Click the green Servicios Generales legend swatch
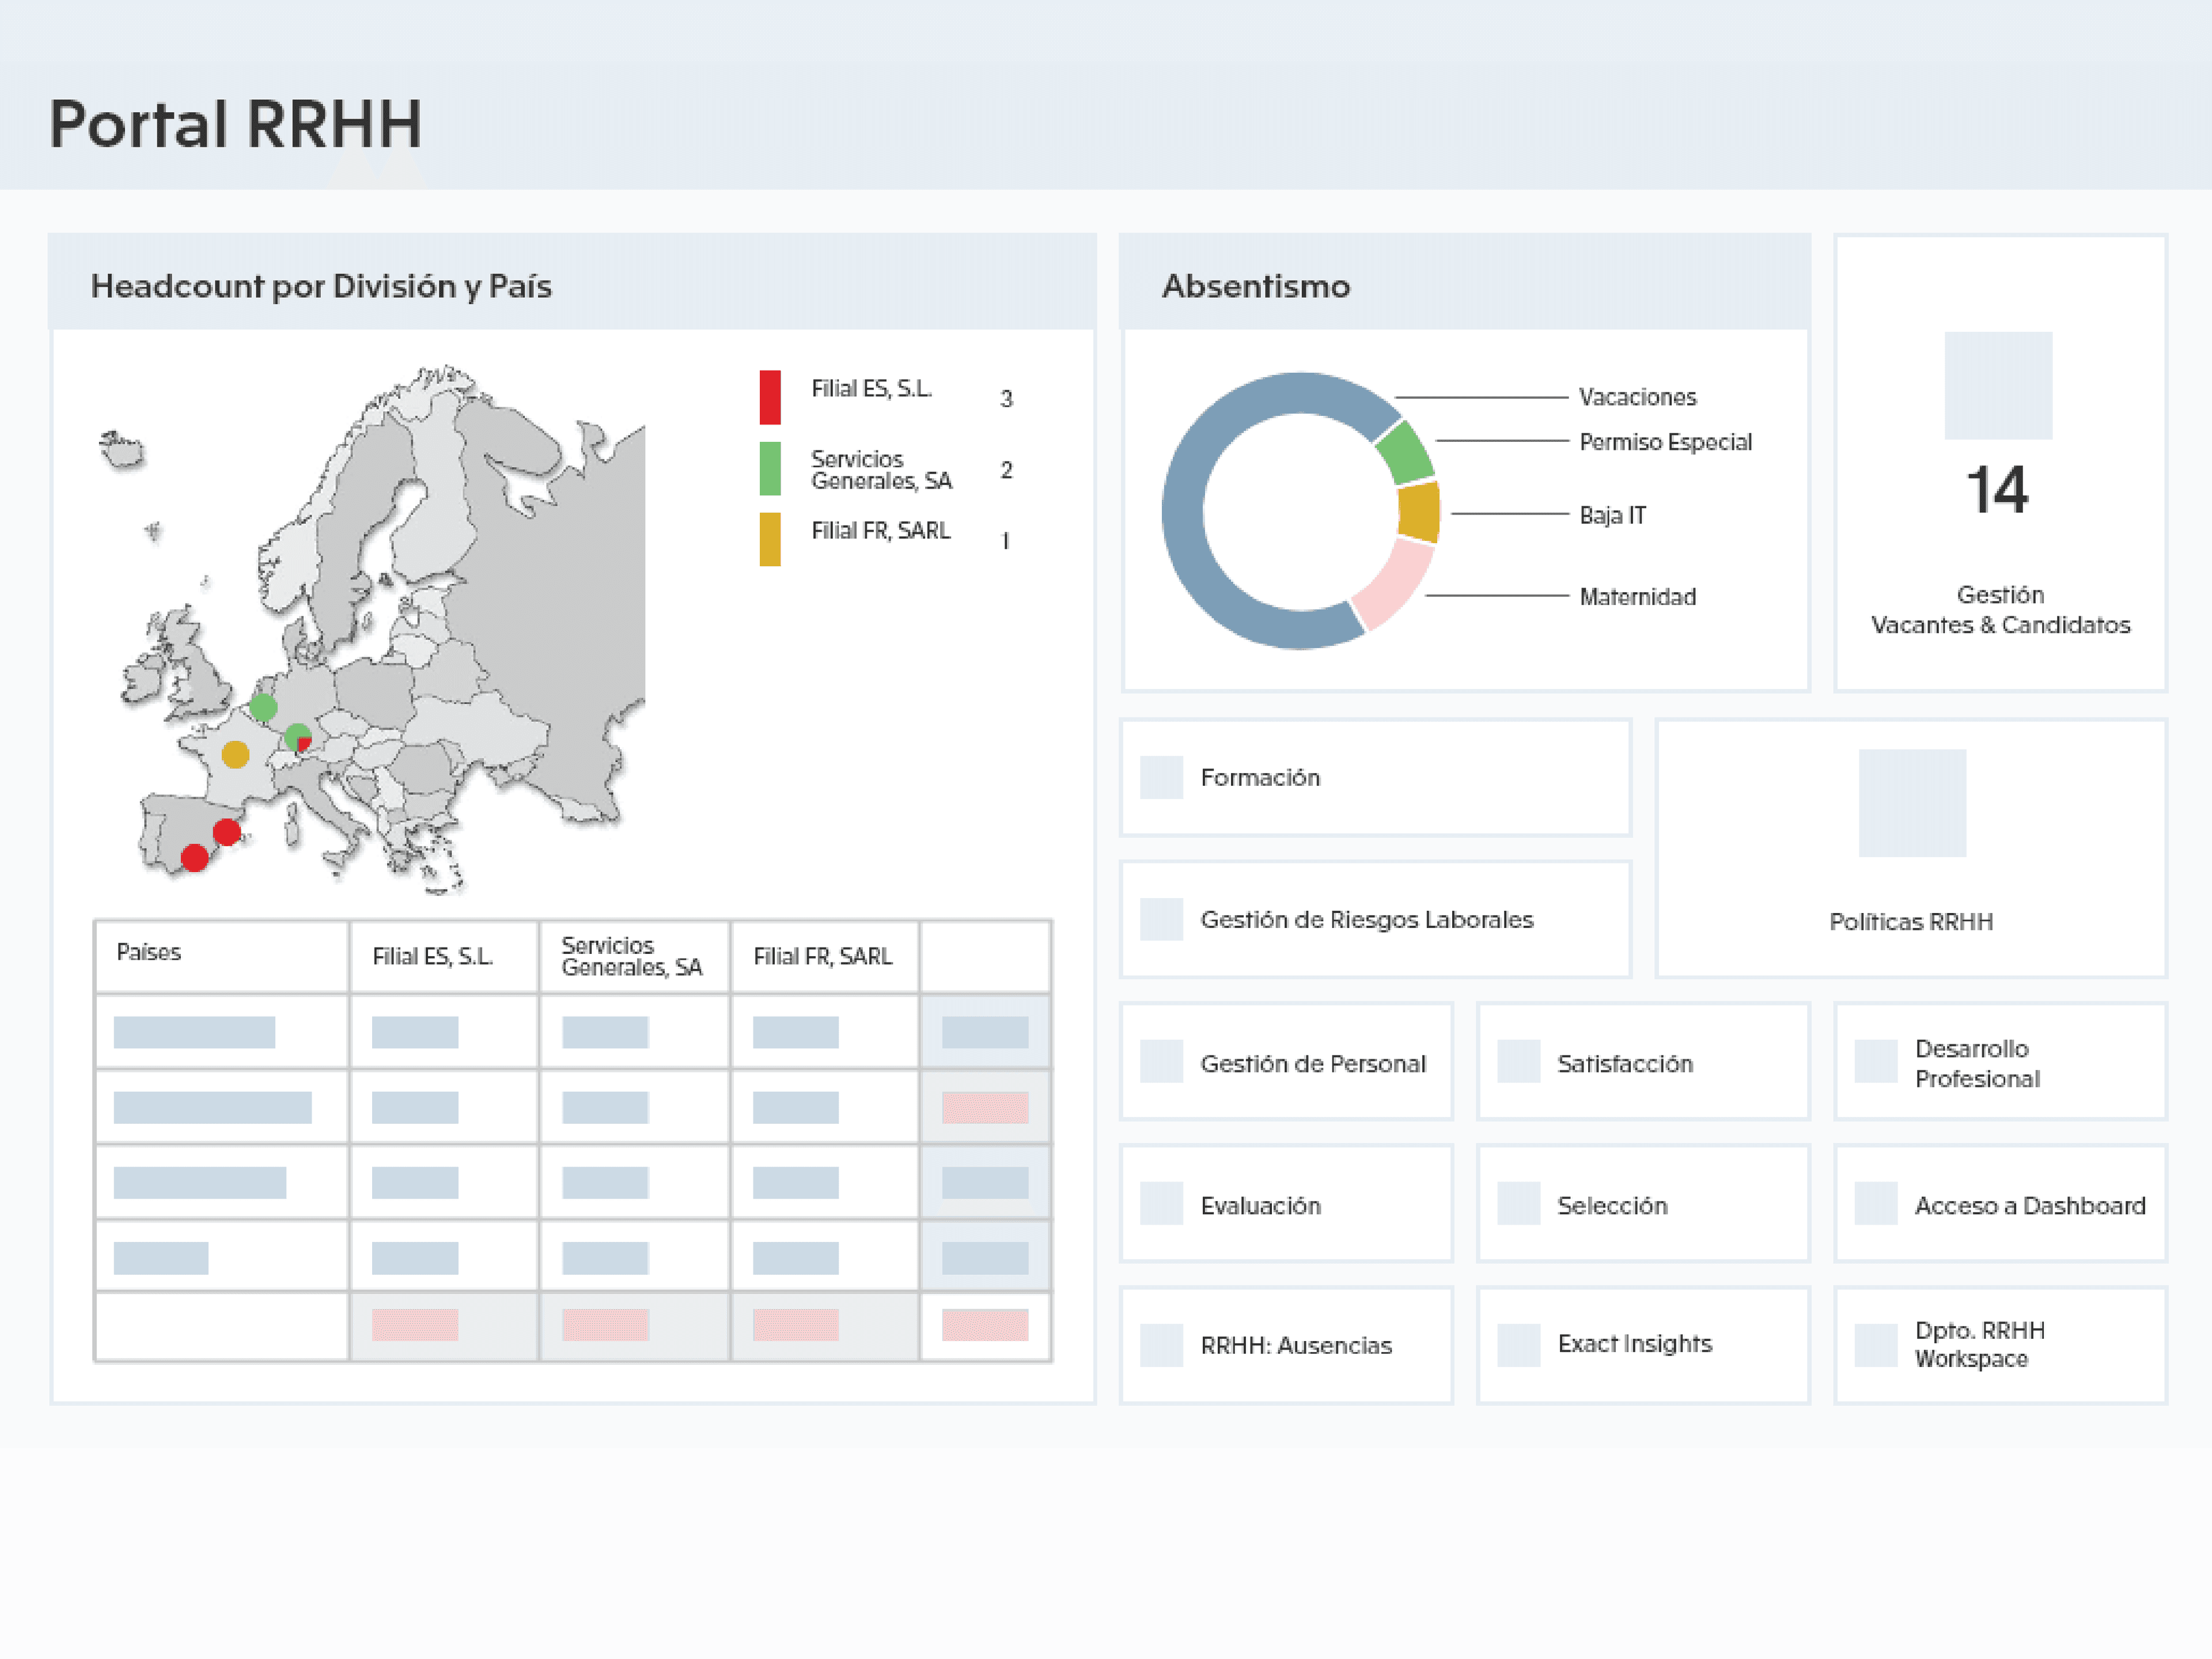Screen dimensions: 2212x1659 click(x=769, y=469)
